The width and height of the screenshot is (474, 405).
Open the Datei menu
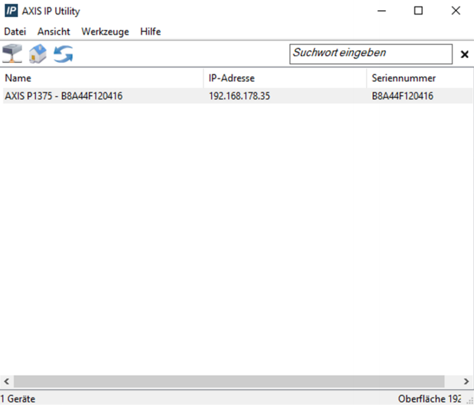15,32
